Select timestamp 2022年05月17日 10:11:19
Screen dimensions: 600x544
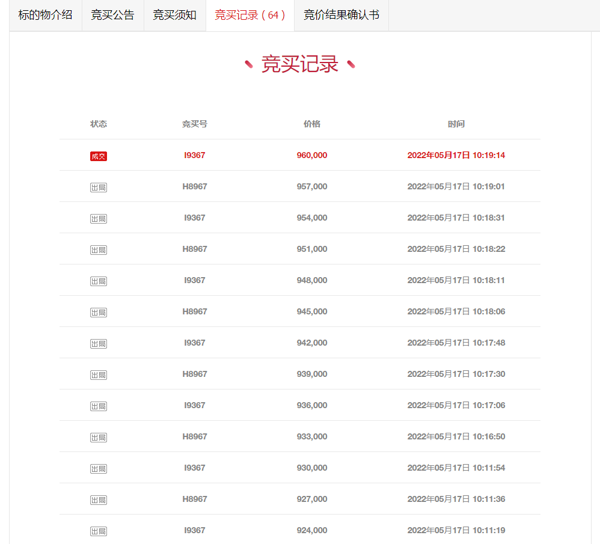click(x=456, y=531)
